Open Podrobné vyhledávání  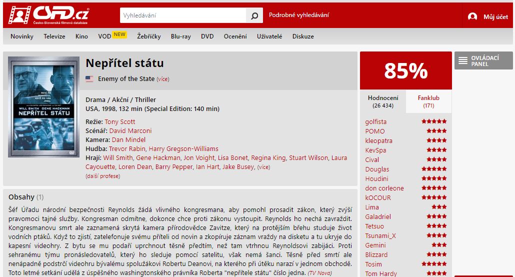pyautogui.click(x=299, y=15)
